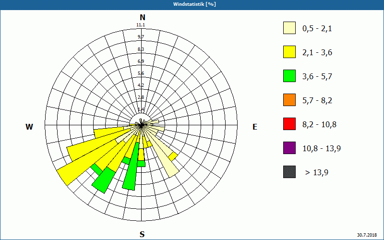Click the Windstatistik [%] title bar text
This screenshot has width=384, height=240.
coord(194,4)
